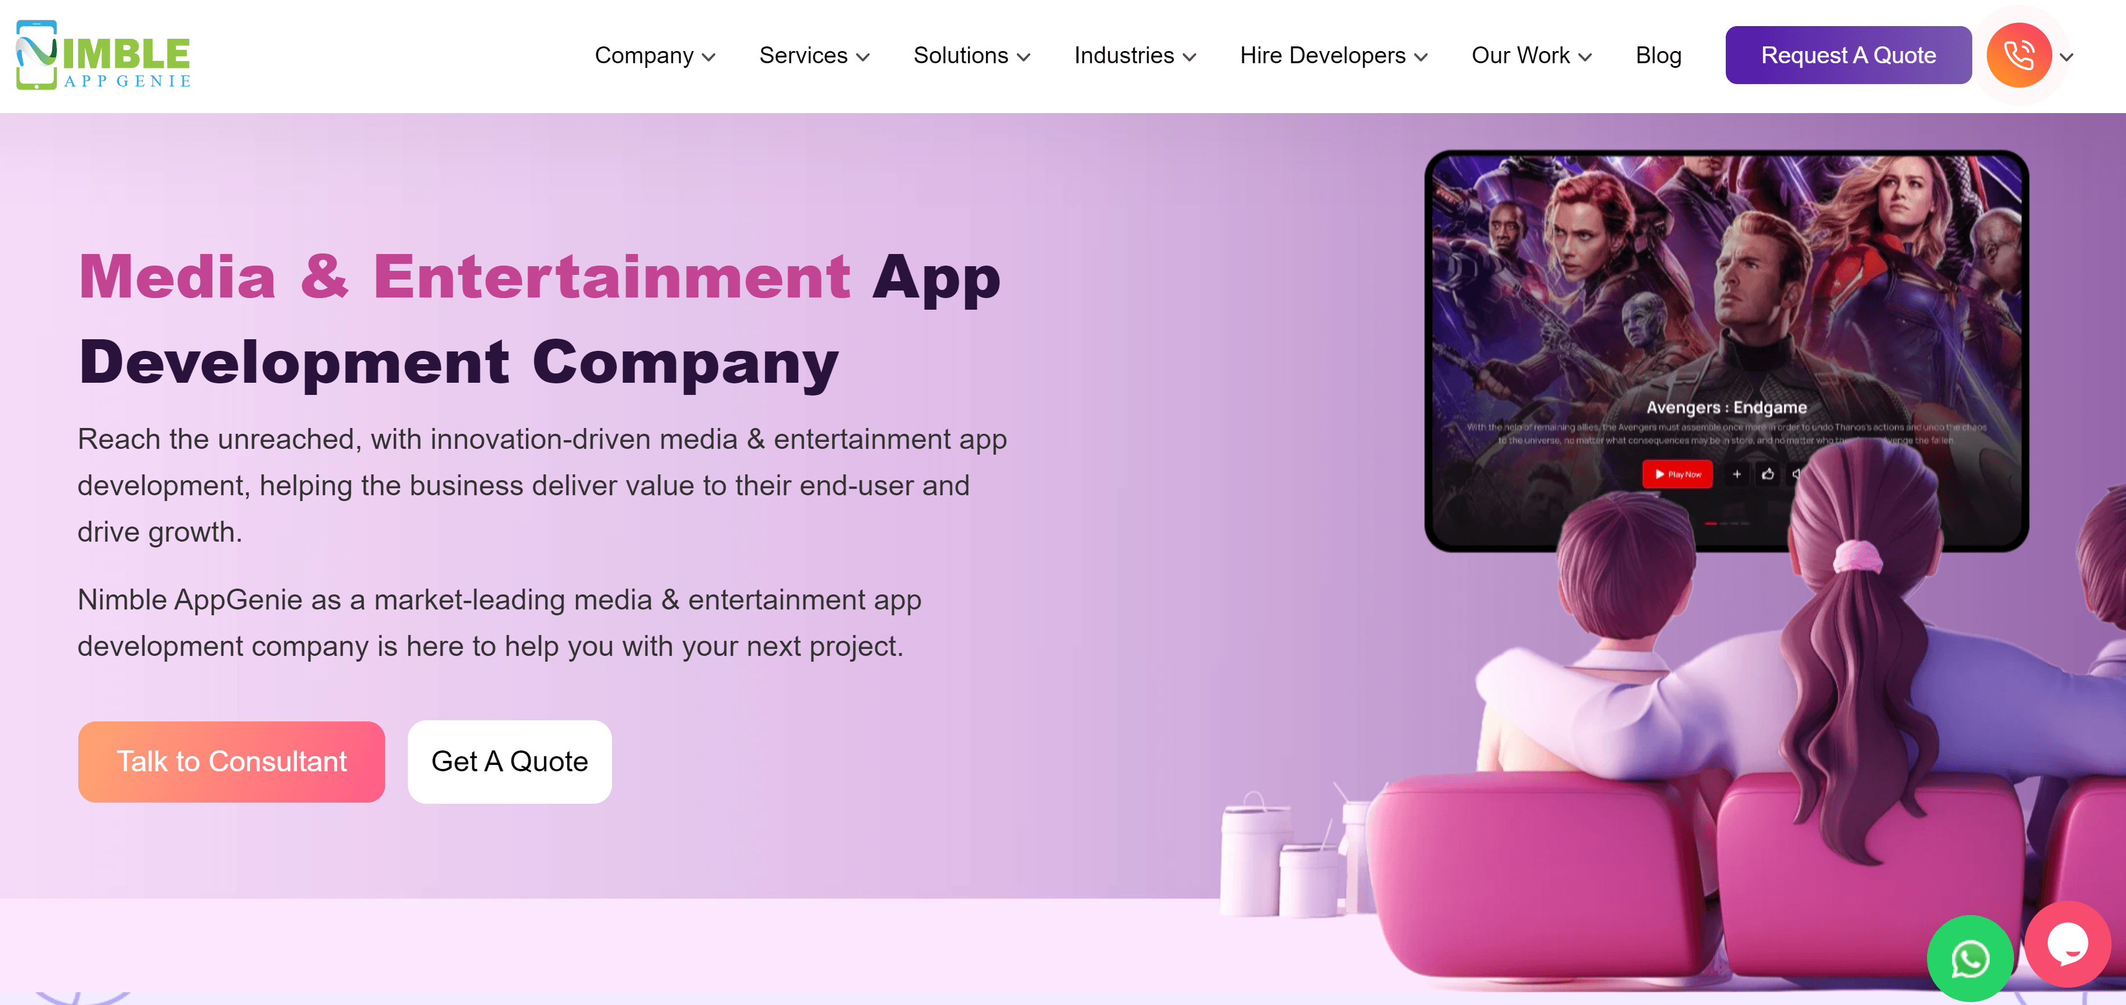Viewport: 2126px width, 1005px height.
Task: Click the thumbs-up like icon in video
Action: tap(1768, 474)
